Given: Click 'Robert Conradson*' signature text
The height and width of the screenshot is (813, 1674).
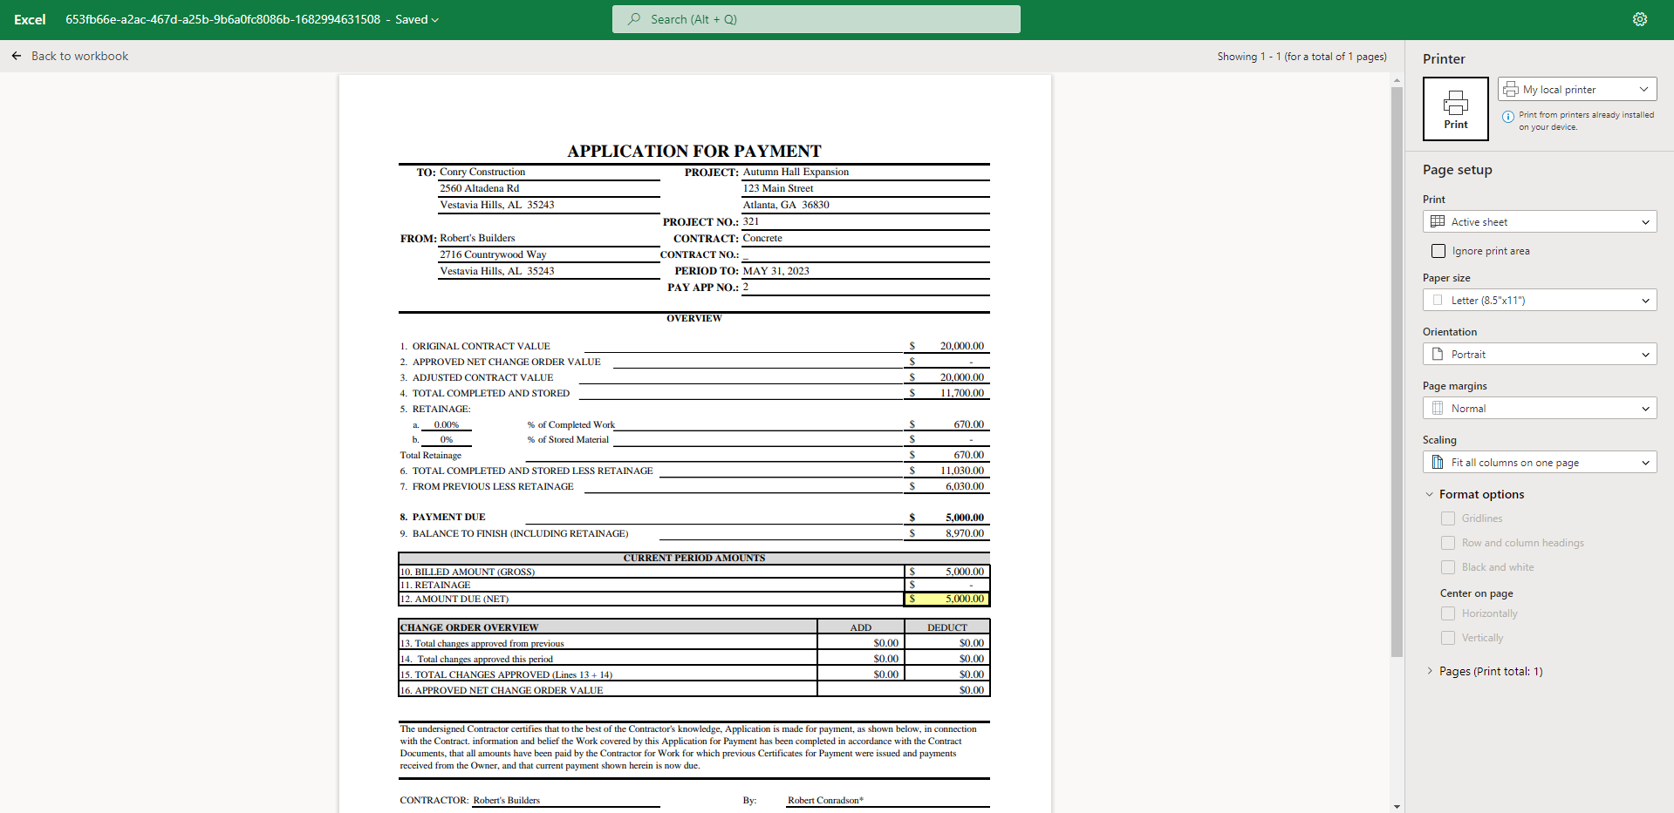Looking at the screenshot, I should click(825, 800).
